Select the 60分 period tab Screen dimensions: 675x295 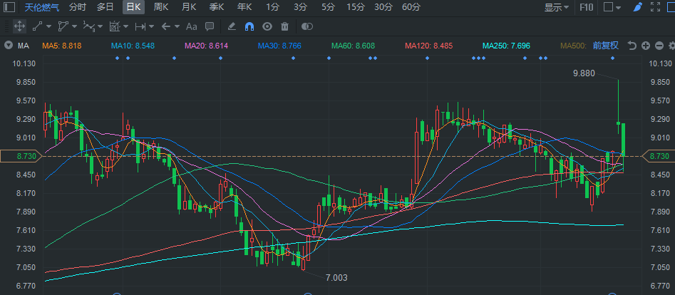[x=411, y=7]
